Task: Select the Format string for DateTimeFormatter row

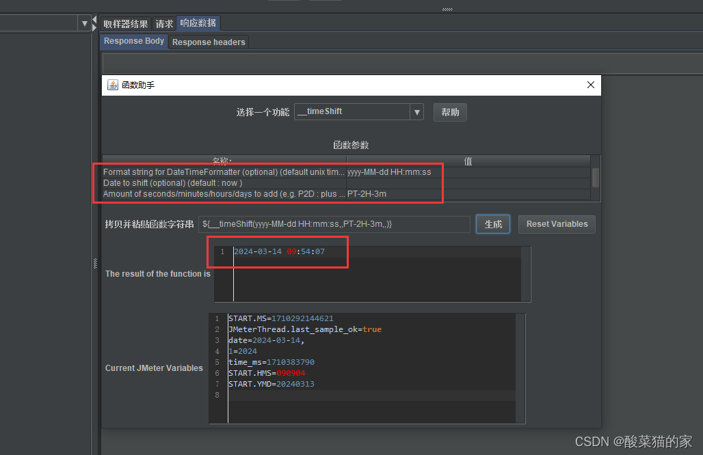Action: (222, 171)
